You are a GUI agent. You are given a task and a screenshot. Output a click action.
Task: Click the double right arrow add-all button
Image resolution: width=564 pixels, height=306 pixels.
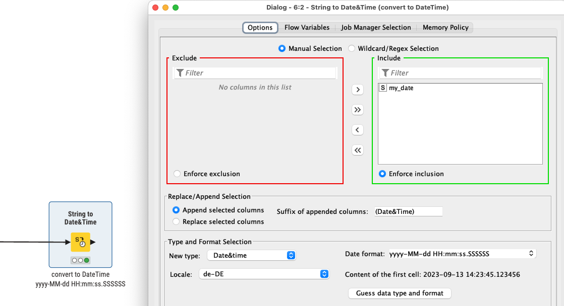click(358, 110)
